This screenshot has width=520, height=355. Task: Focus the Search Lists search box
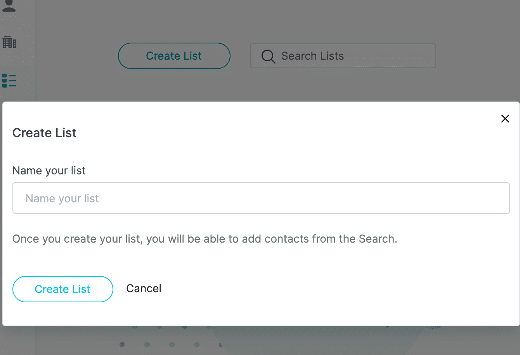(x=343, y=56)
